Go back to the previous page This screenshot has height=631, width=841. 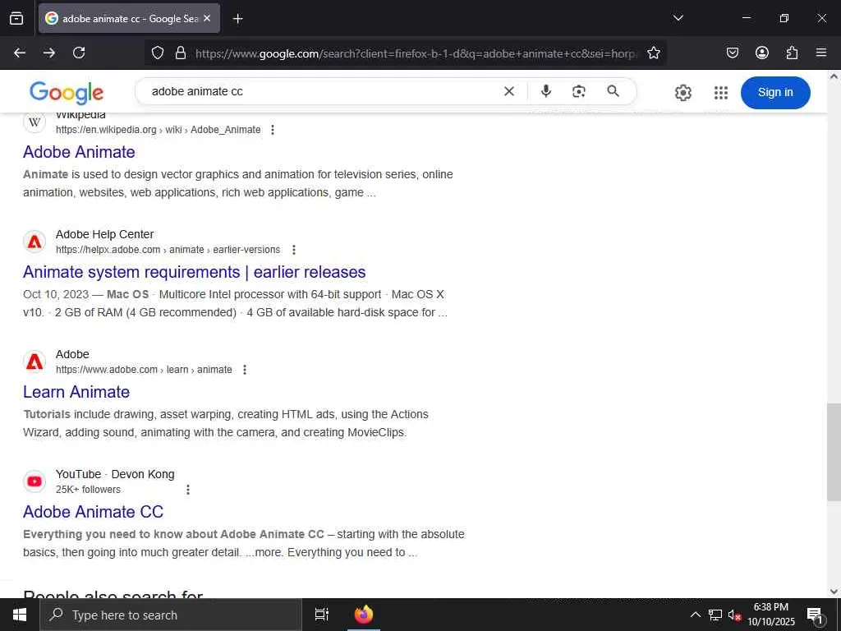(x=20, y=53)
